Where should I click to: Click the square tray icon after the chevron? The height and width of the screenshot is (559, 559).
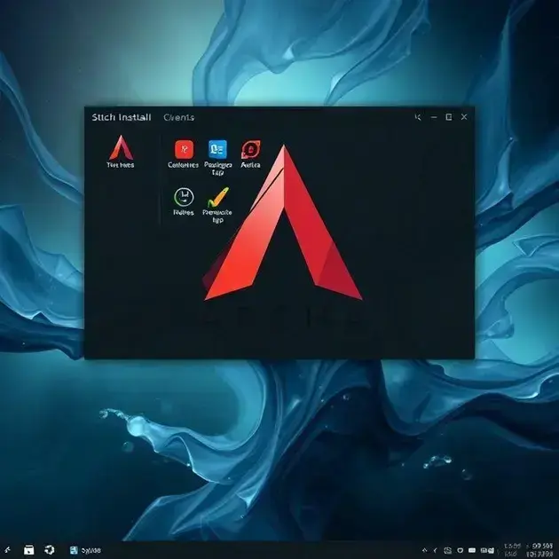tap(448, 550)
